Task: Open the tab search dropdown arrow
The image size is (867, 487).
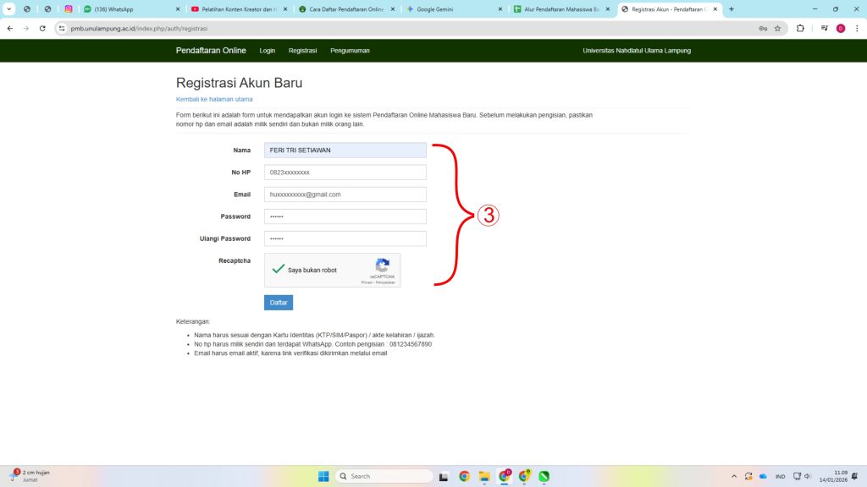Action: 8,9
